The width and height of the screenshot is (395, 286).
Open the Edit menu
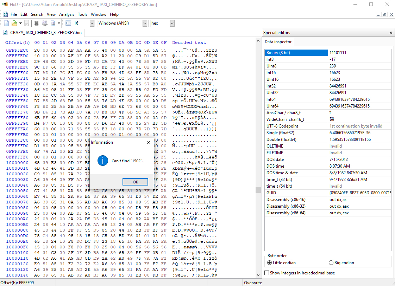pyautogui.click(x=24, y=14)
